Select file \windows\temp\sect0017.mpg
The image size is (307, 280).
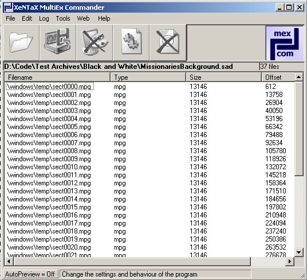click(x=49, y=223)
